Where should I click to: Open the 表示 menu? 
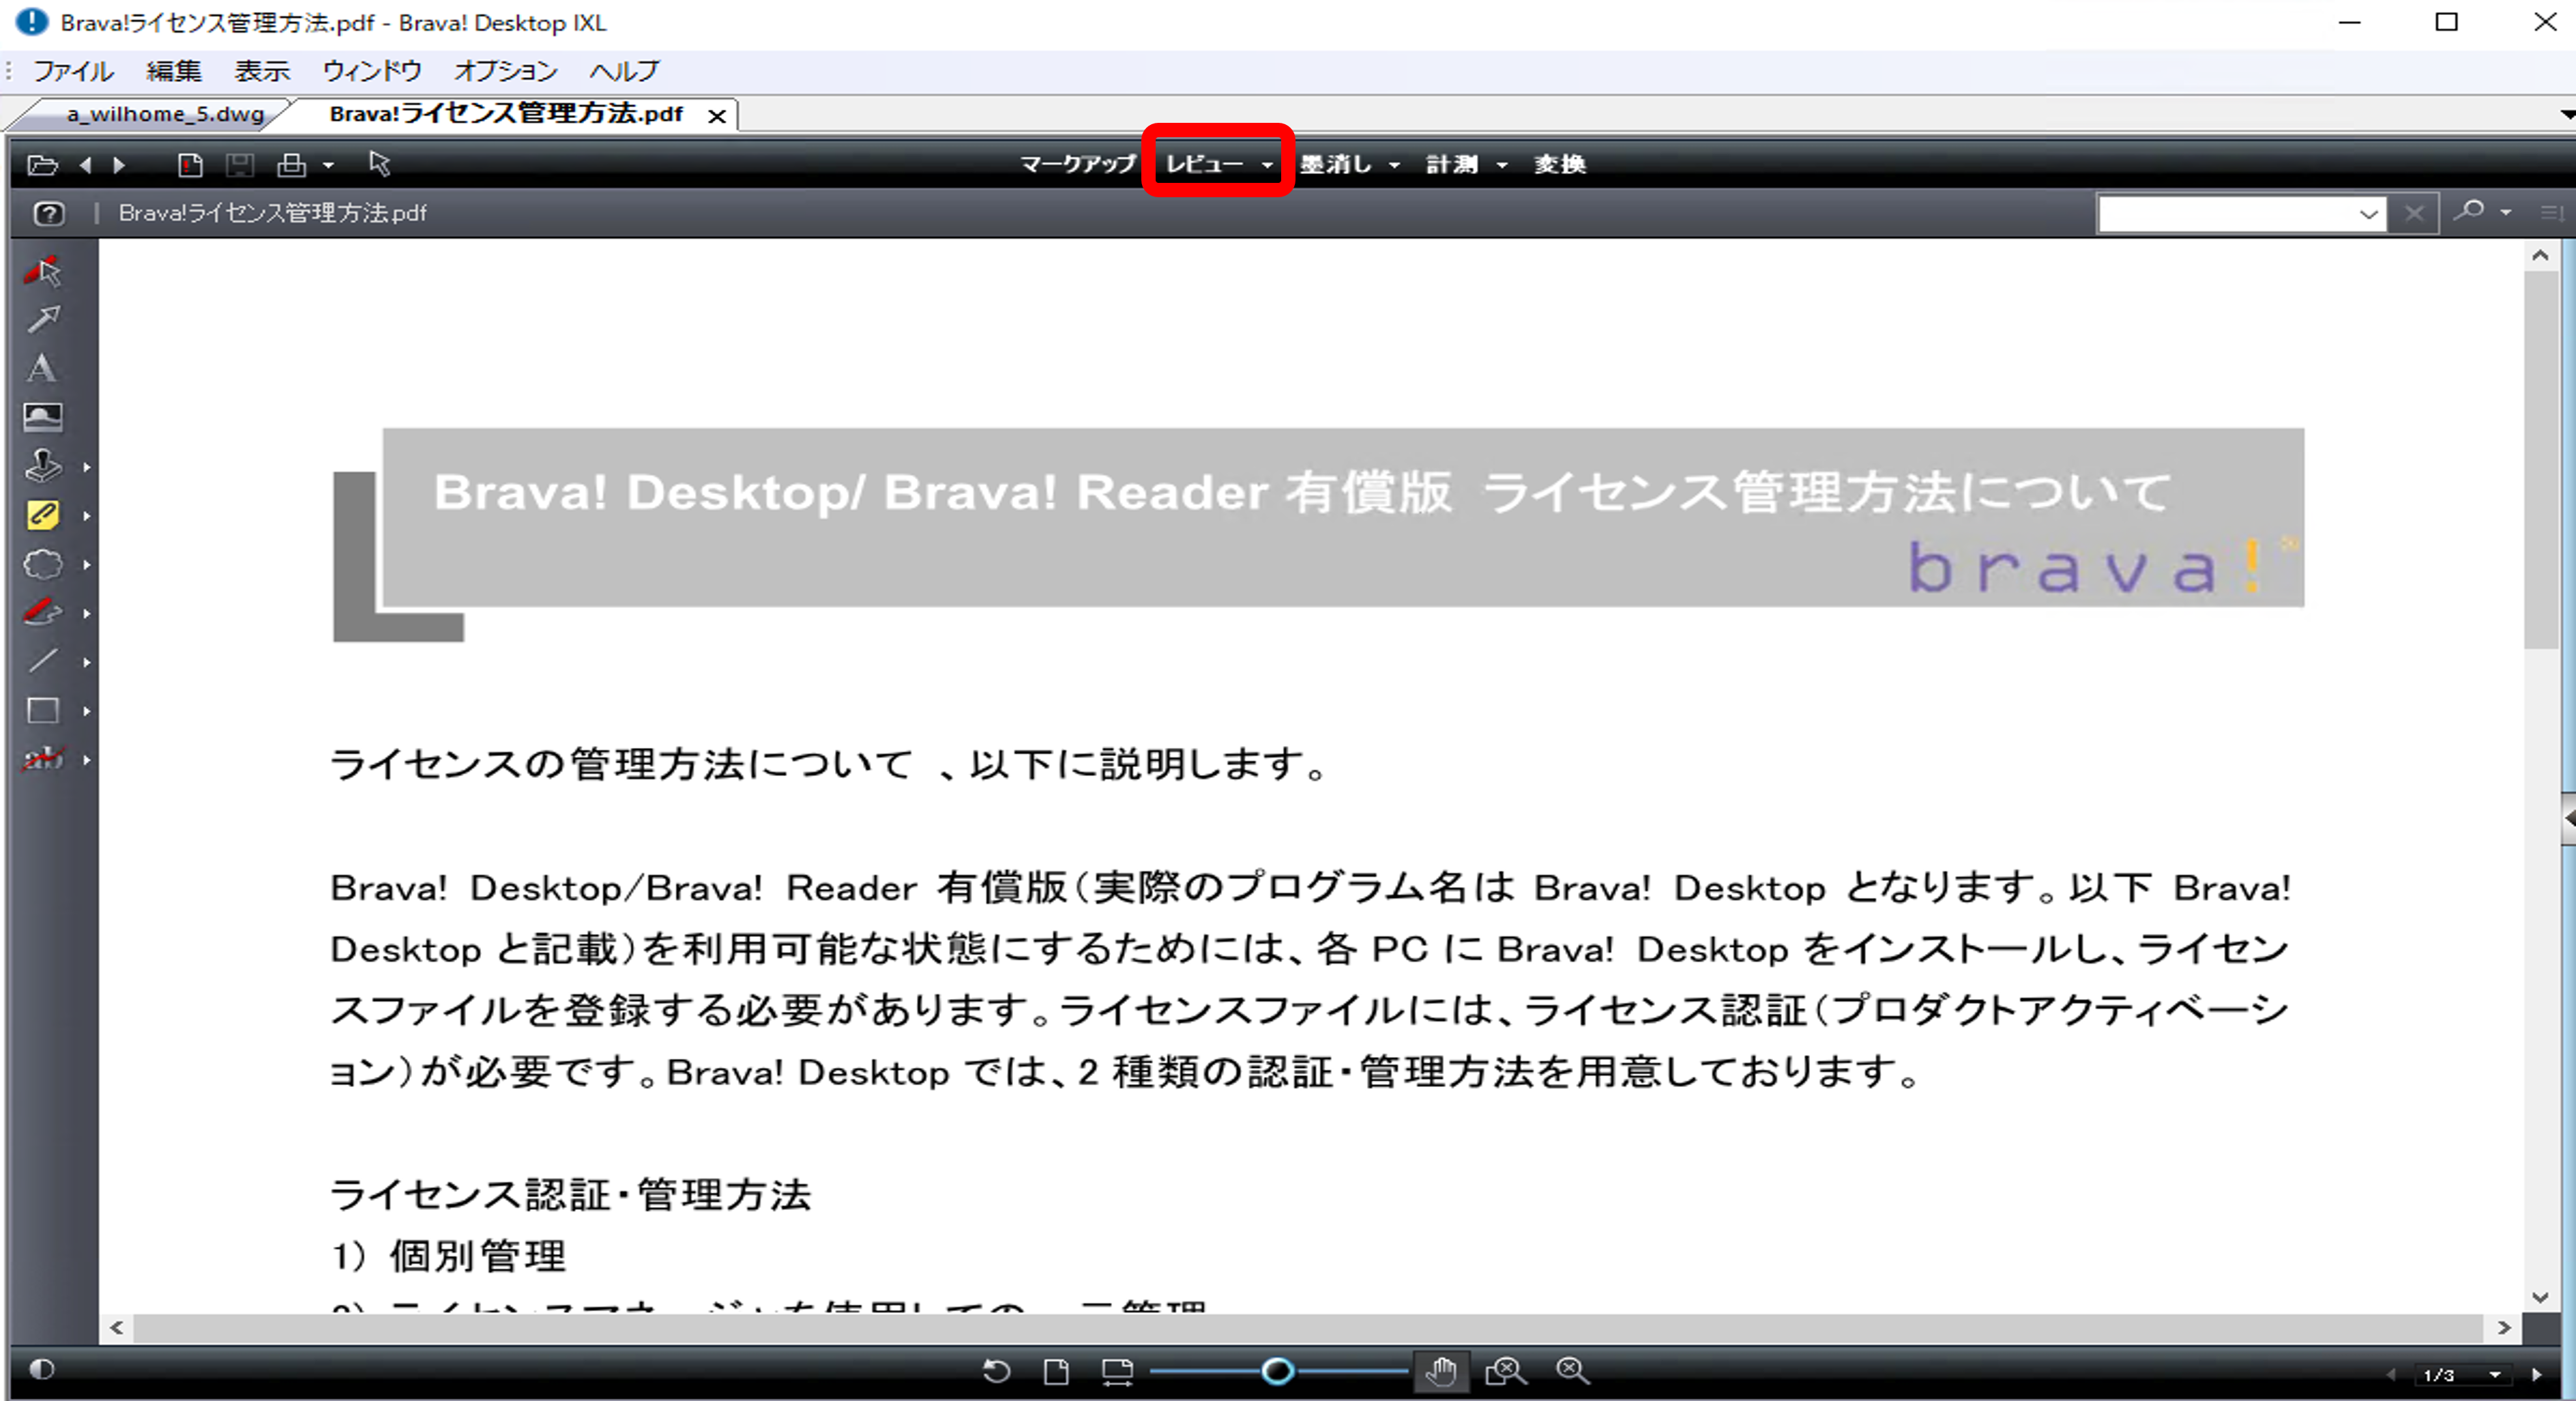[262, 71]
